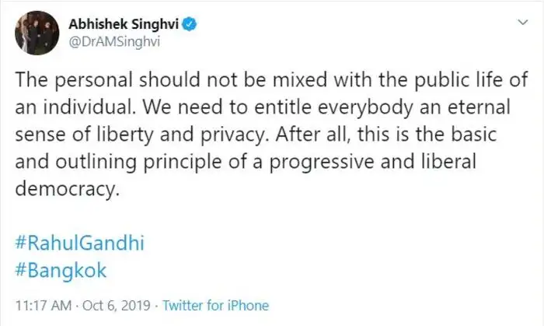Click the blue verified badge icon
This screenshot has width=544, height=326.
(x=190, y=24)
